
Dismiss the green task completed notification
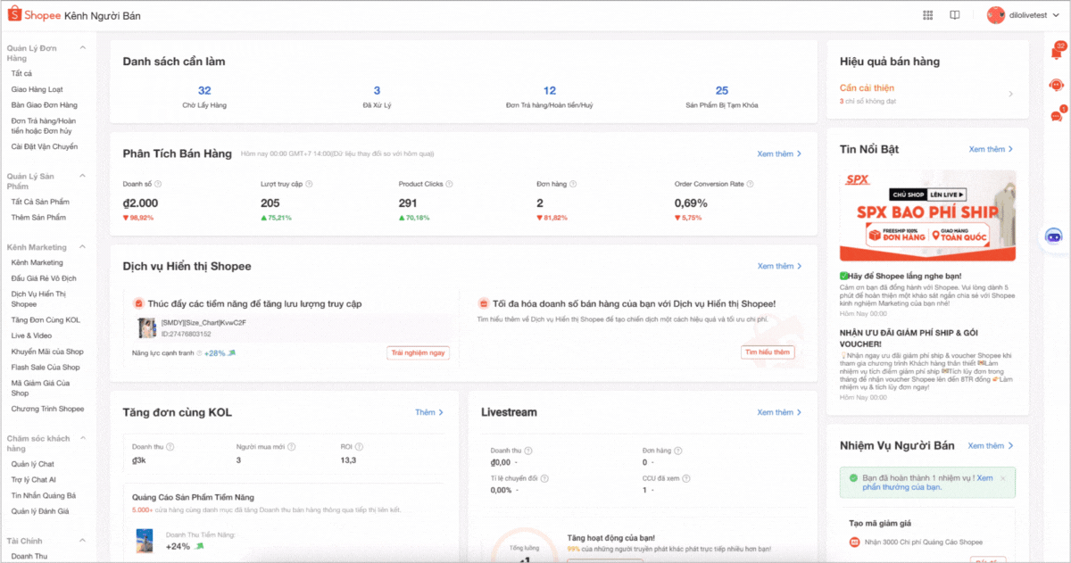(1002, 478)
